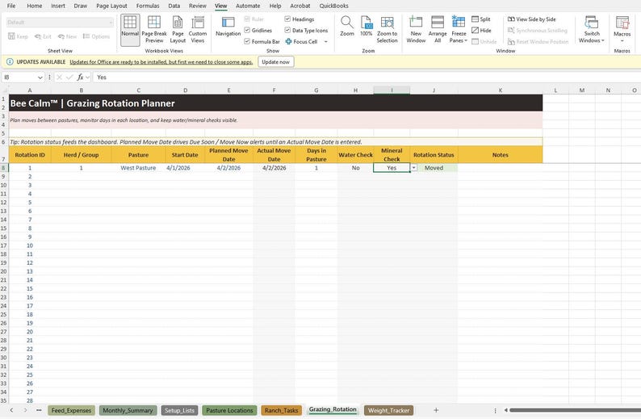The image size is (641, 419).
Task: Open Mineral Check cell dropdown arrow
Action: (413, 168)
